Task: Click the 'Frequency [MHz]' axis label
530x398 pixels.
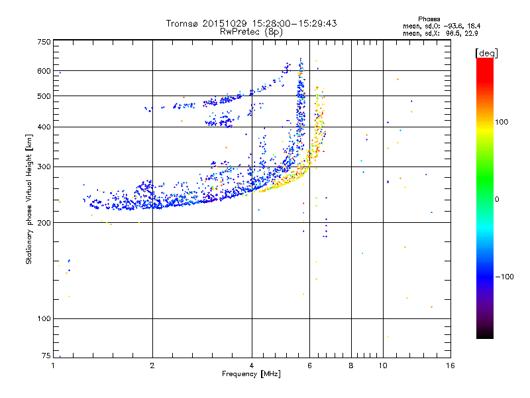Action: [x=251, y=374]
